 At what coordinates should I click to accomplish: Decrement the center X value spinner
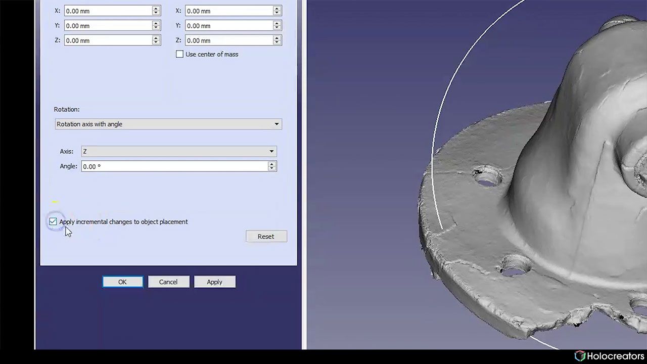(x=277, y=13)
